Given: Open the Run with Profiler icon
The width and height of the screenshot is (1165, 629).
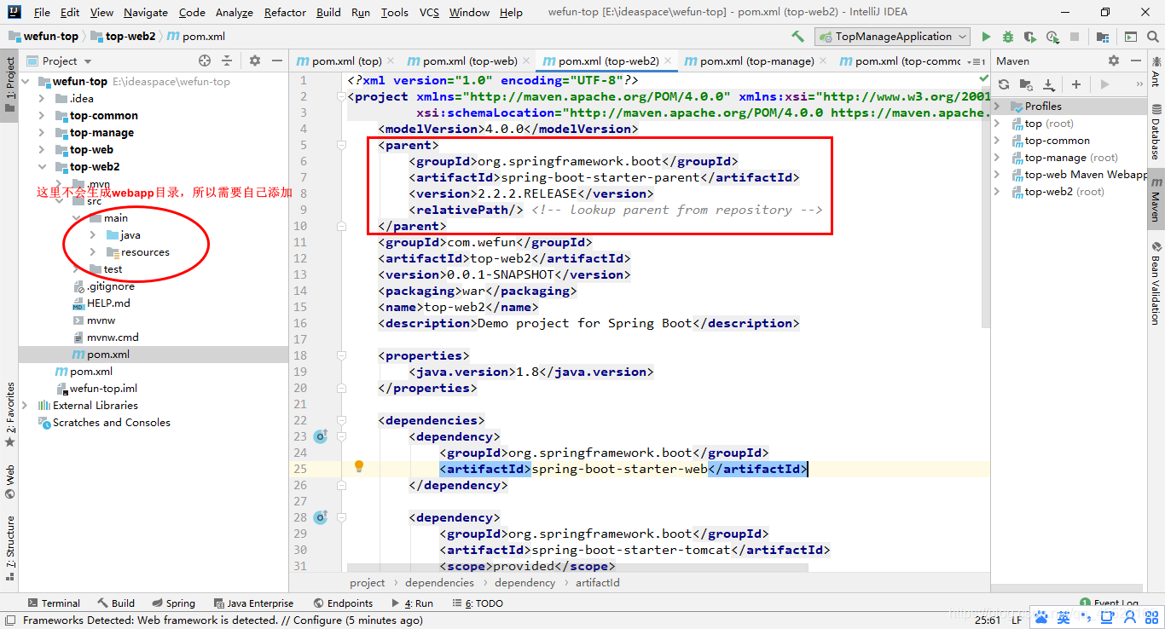Looking at the screenshot, I should click(x=1052, y=37).
